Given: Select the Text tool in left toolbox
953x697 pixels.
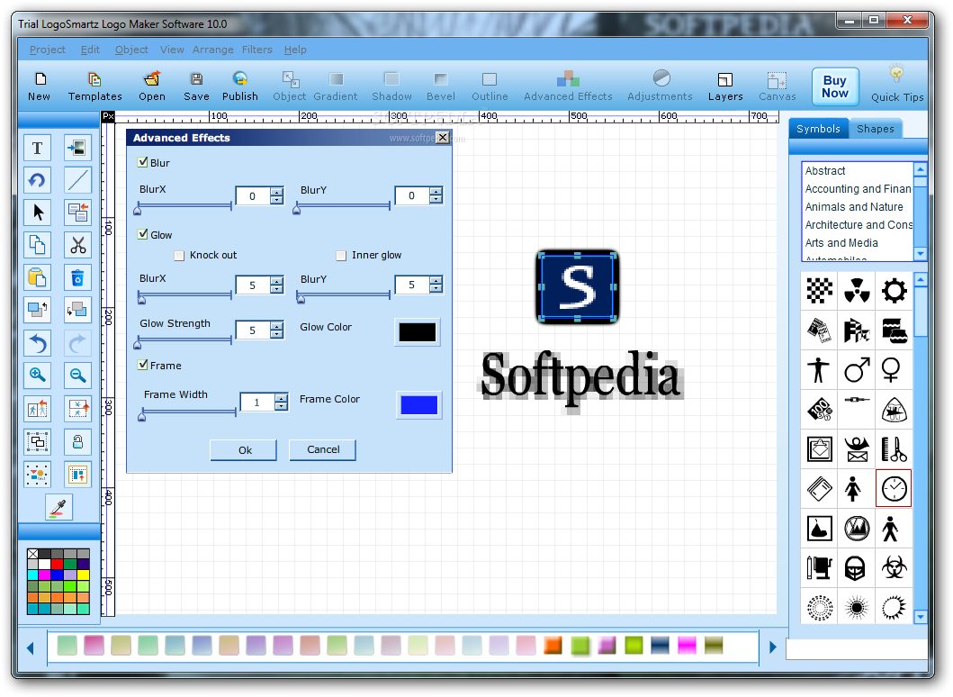Looking at the screenshot, I should 37,148.
